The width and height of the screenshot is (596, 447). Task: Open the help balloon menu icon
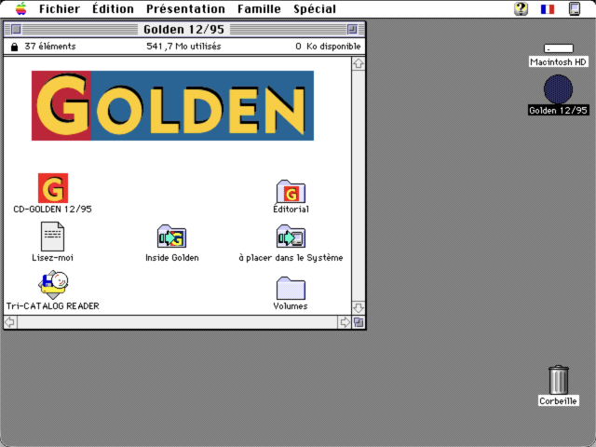521,8
